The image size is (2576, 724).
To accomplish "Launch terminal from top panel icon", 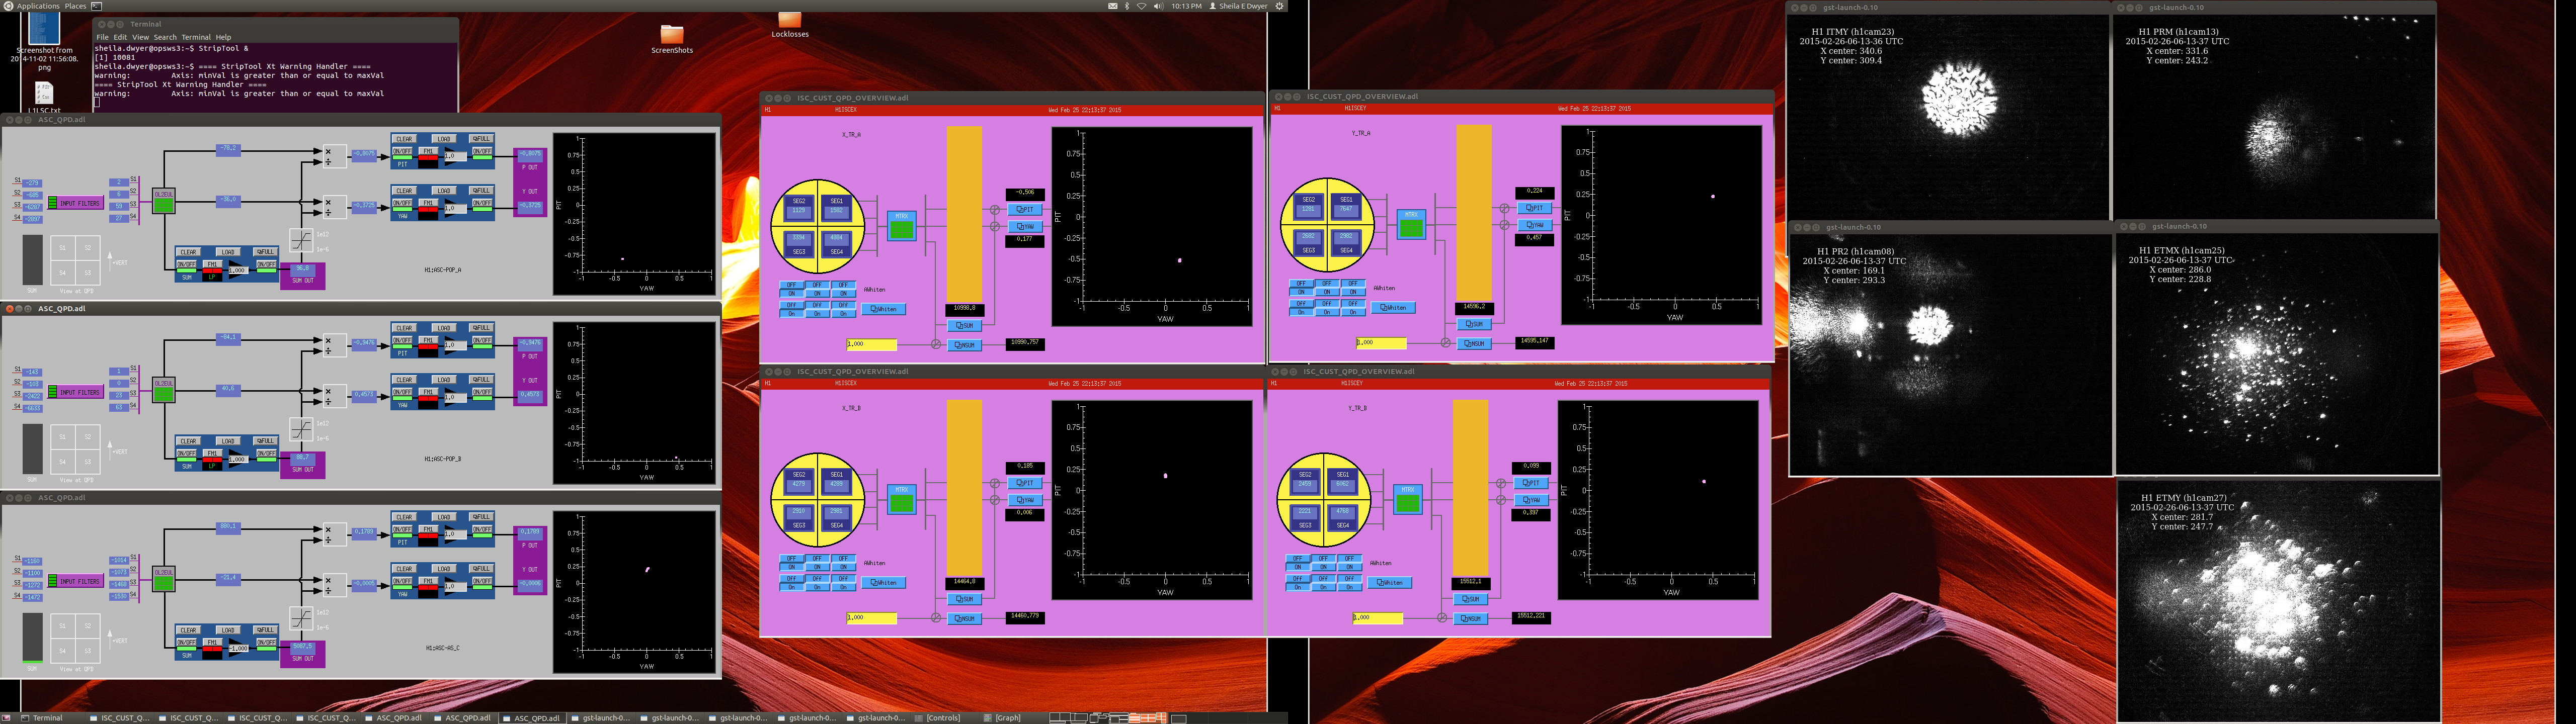I will (x=97, y=6).
